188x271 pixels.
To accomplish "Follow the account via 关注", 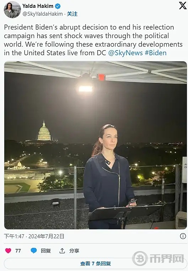I will (72, 14).
